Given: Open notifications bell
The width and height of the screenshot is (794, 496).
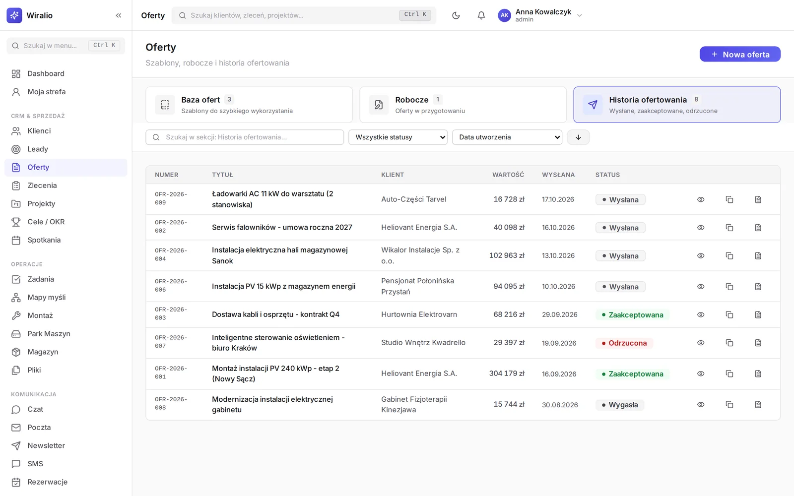Looking at the screenshot, I should pos(481,15).
